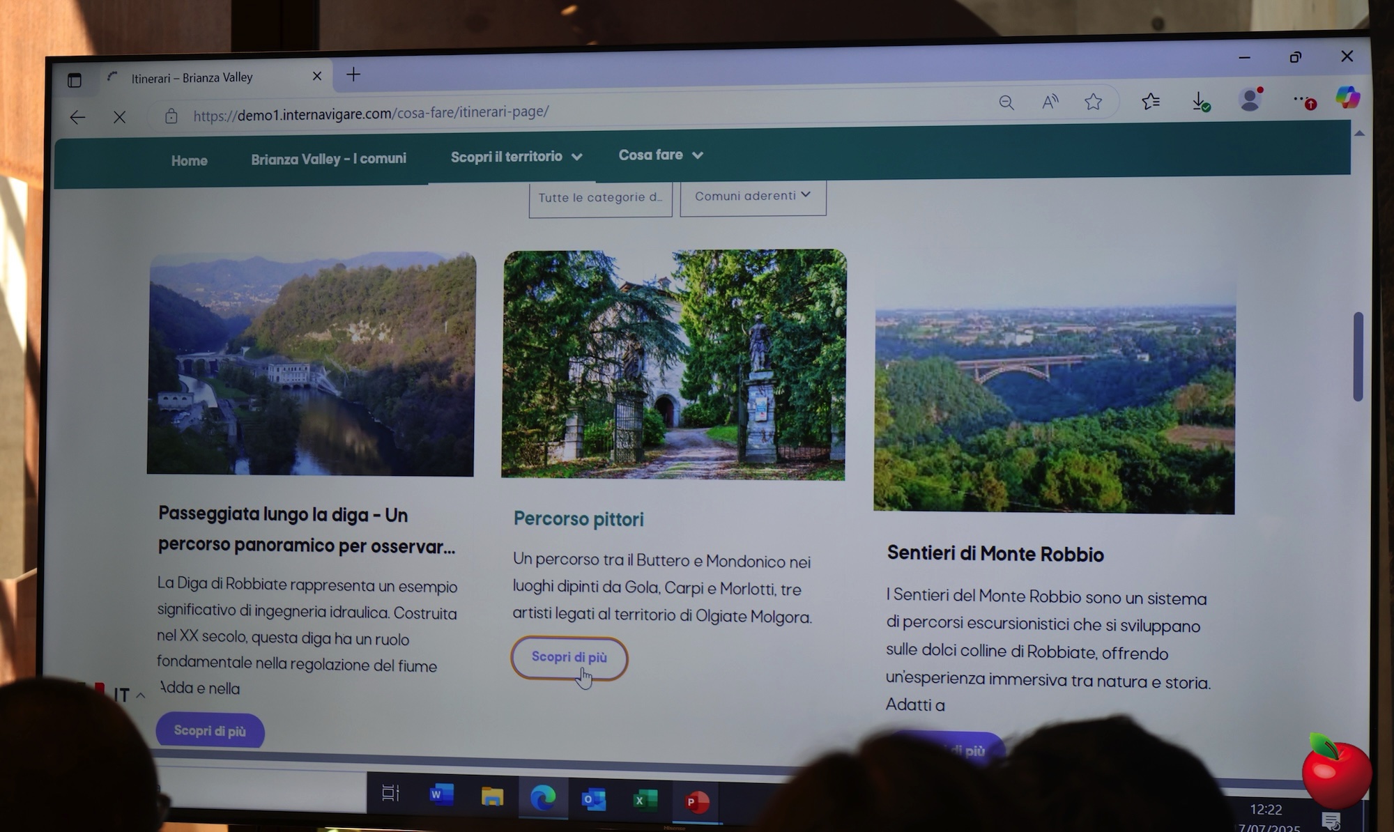
Task: Open File Explorer from the taskbar
Action: click(x=492, y=796)
